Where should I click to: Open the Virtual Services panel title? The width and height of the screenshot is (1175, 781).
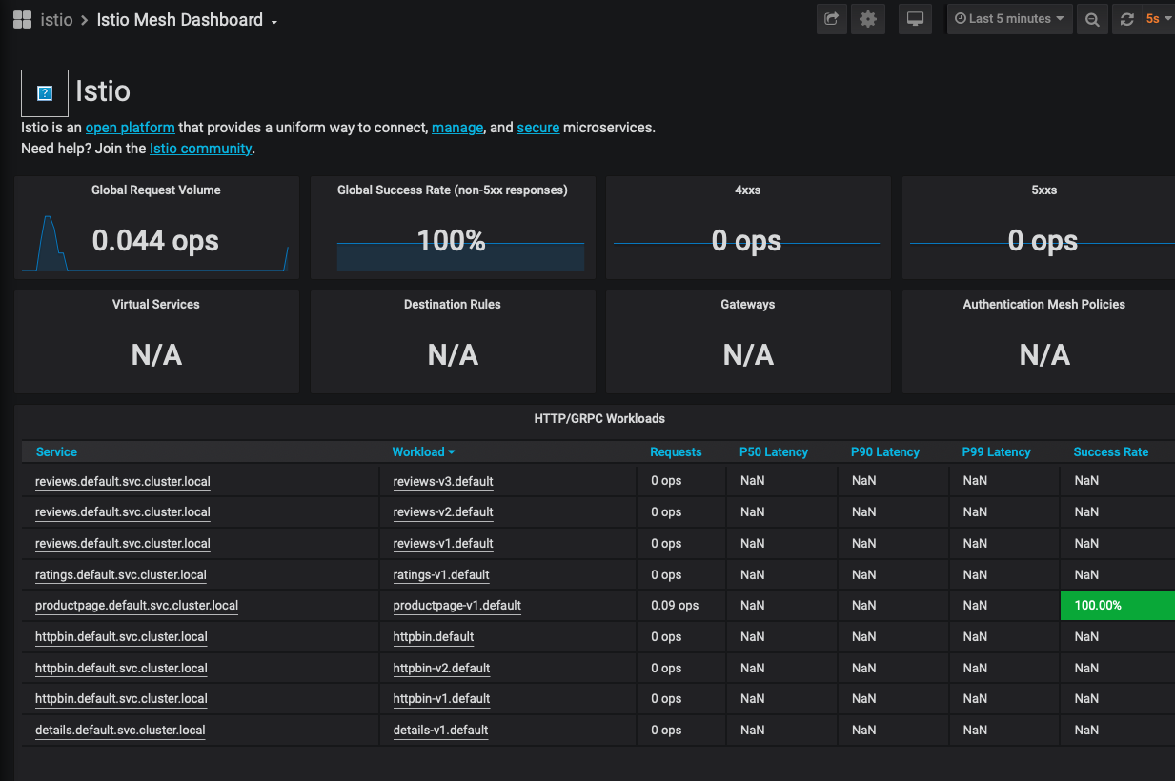156,305
